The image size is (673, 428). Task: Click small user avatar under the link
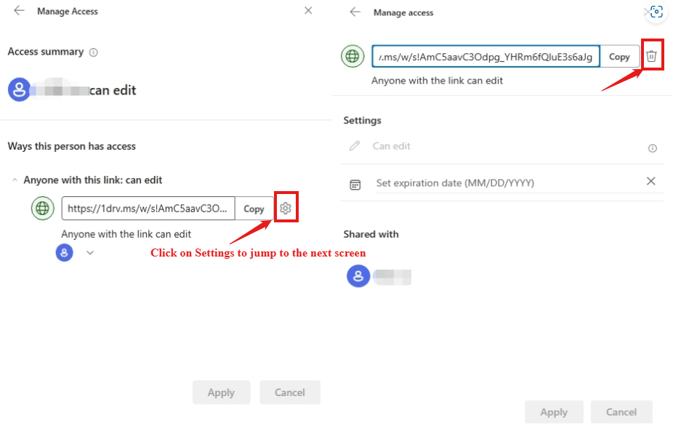65,252
